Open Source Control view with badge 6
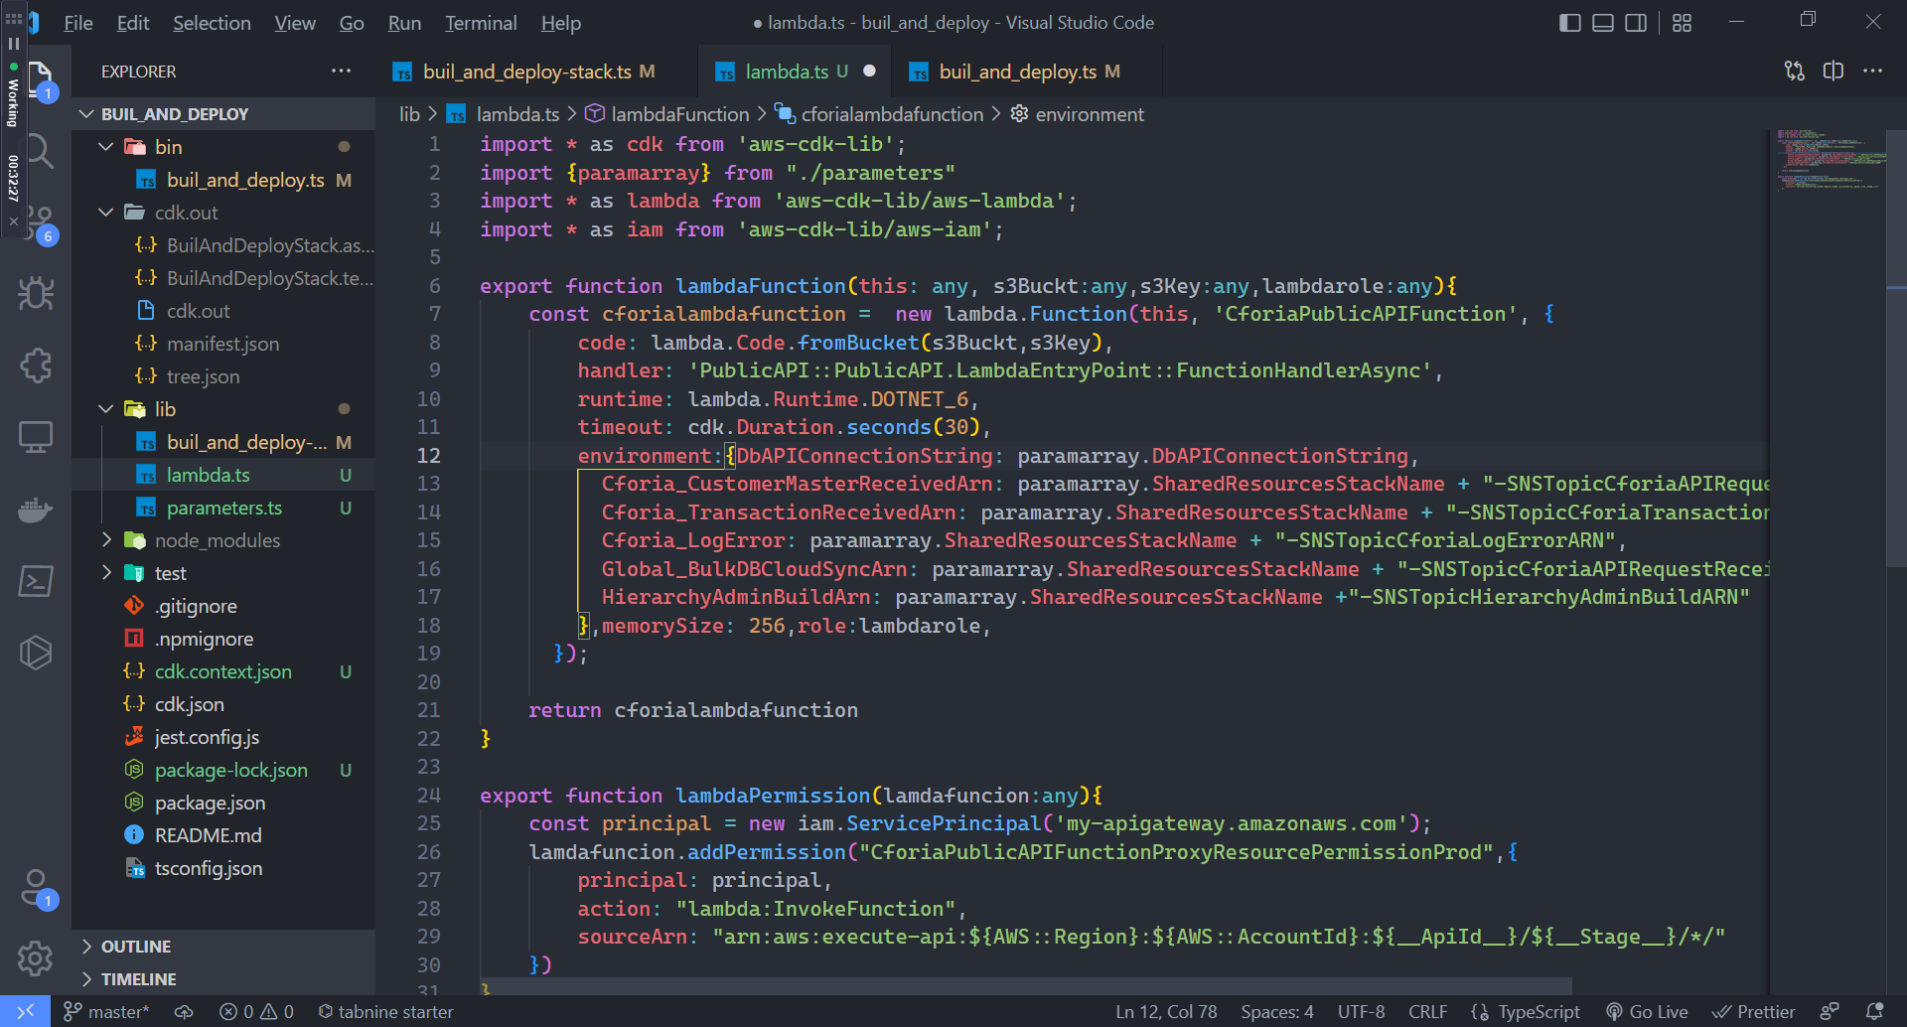This screenshot has height=1027, width=1907. 40,222
